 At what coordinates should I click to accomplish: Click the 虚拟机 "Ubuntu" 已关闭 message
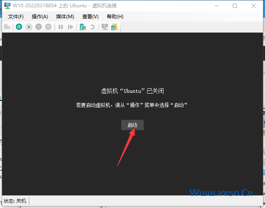tap(132, 91)
